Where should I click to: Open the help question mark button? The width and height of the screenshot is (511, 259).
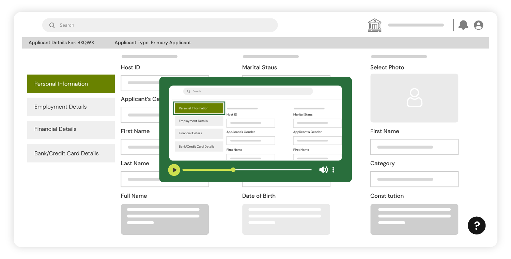point(477,225)
